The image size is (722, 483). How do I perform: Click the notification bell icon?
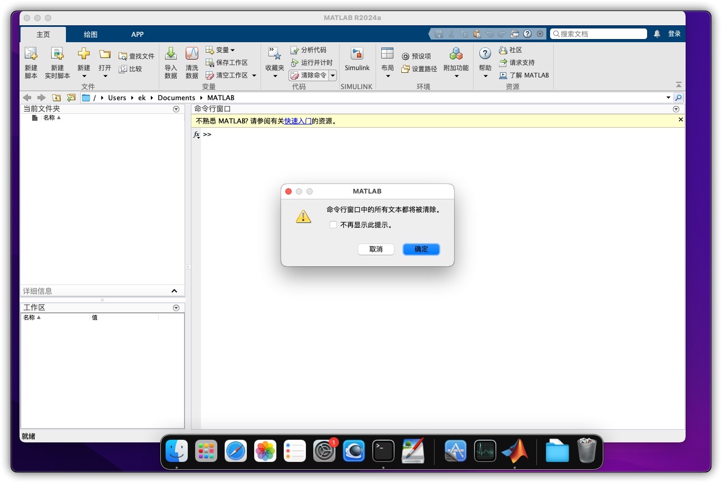pos(657,34)
